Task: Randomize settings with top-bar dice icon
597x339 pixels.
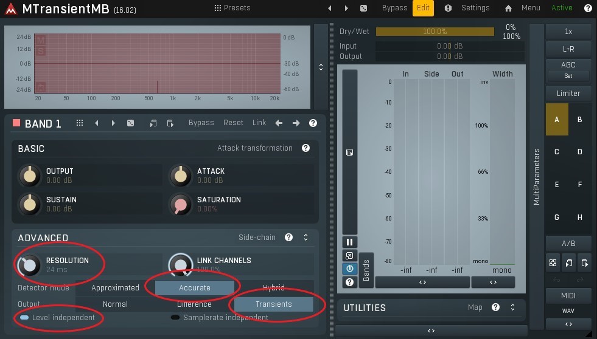Action: click(363, 8)
